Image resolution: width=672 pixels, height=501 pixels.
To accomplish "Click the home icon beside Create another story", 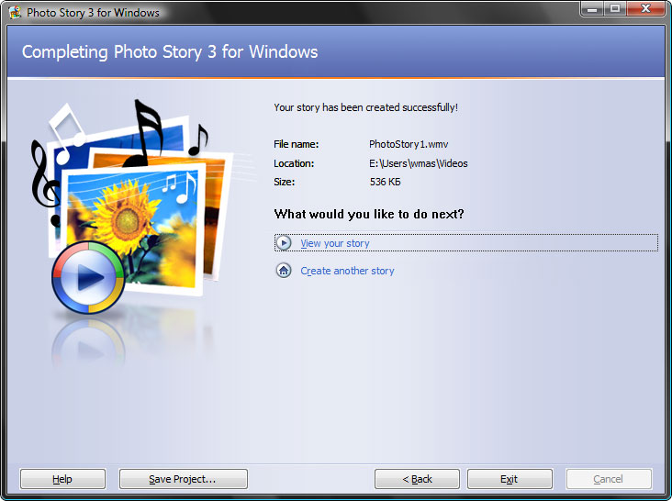I will 284,271.
